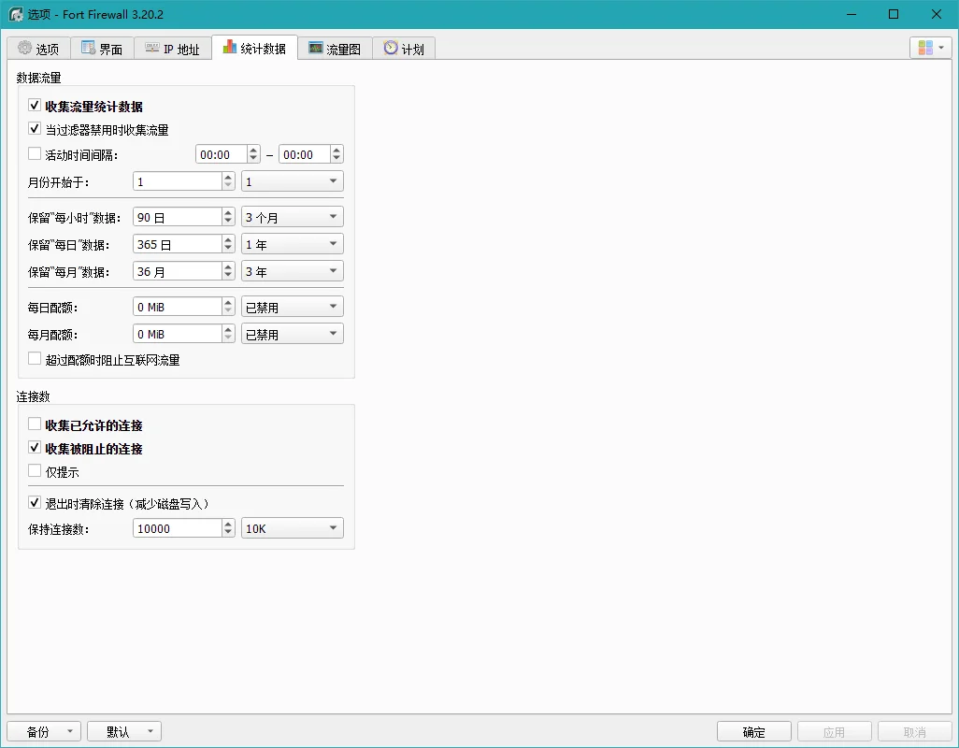The width and height of the screenshot is (959, 748).
Task: Click the 90 日 hourly retention field
Action: click(178, 217)
